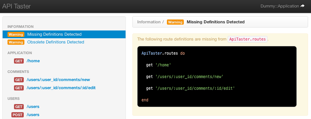Click the GET badge for comments/:id/edit route

[x=19, y=88]
